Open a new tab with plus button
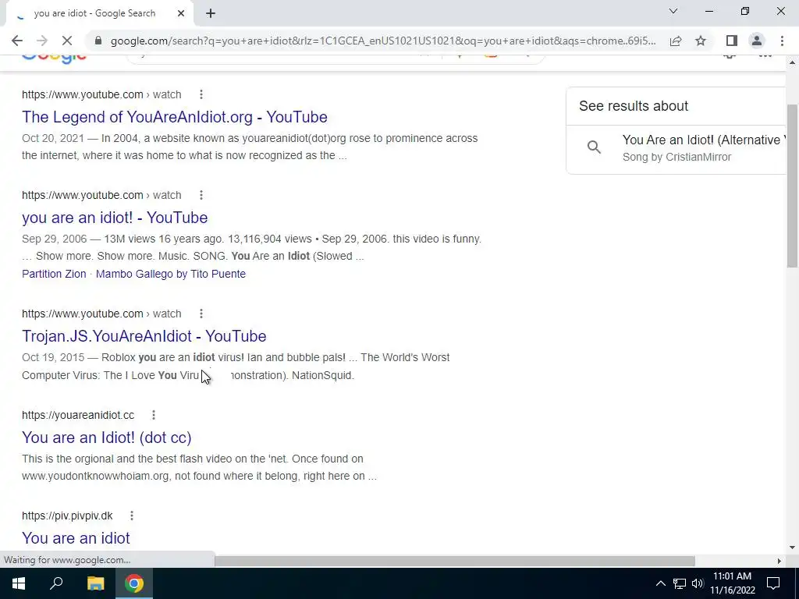799x599 pixels. 211,13
